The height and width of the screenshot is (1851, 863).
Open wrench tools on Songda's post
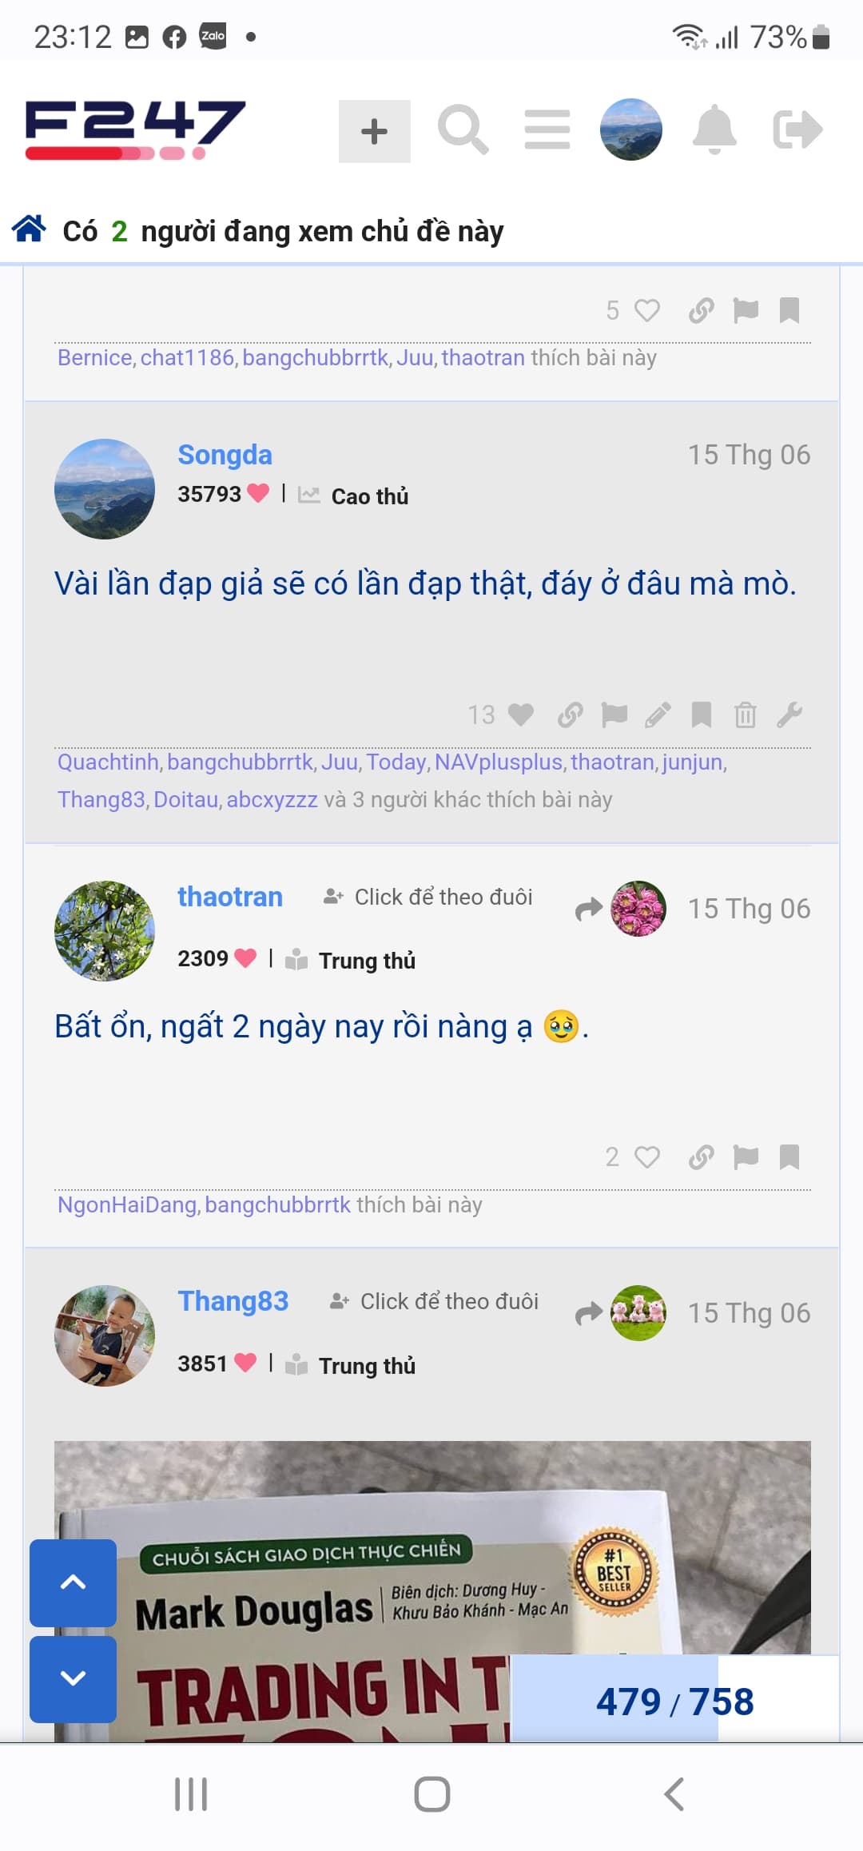[x=789, y=715]
